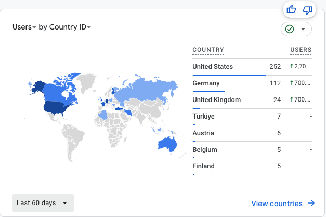The height and width of the screenshot is (217, 326).
Task: Open the Last 60 days date range
Action: coord(43,203)
